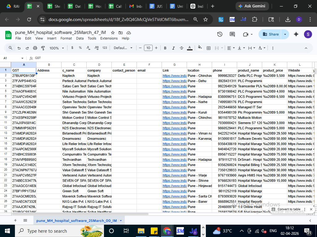
Task: Toggle italic formatting
Action: [x=173, y=48]
